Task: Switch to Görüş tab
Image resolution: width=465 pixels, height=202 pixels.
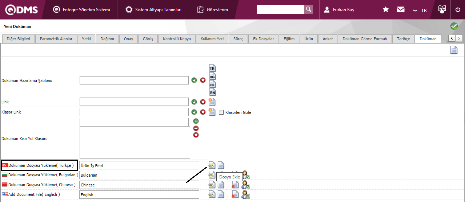Action: pyautogui.click(x=148, y=39)
